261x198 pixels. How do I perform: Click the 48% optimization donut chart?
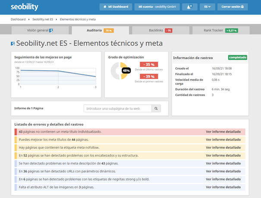pyautogui.click(x=121, y=71)
